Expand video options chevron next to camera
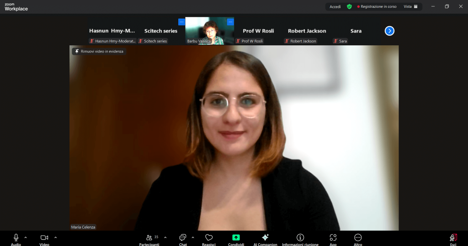This screenshot has height=246, width=468. point(56,237)
